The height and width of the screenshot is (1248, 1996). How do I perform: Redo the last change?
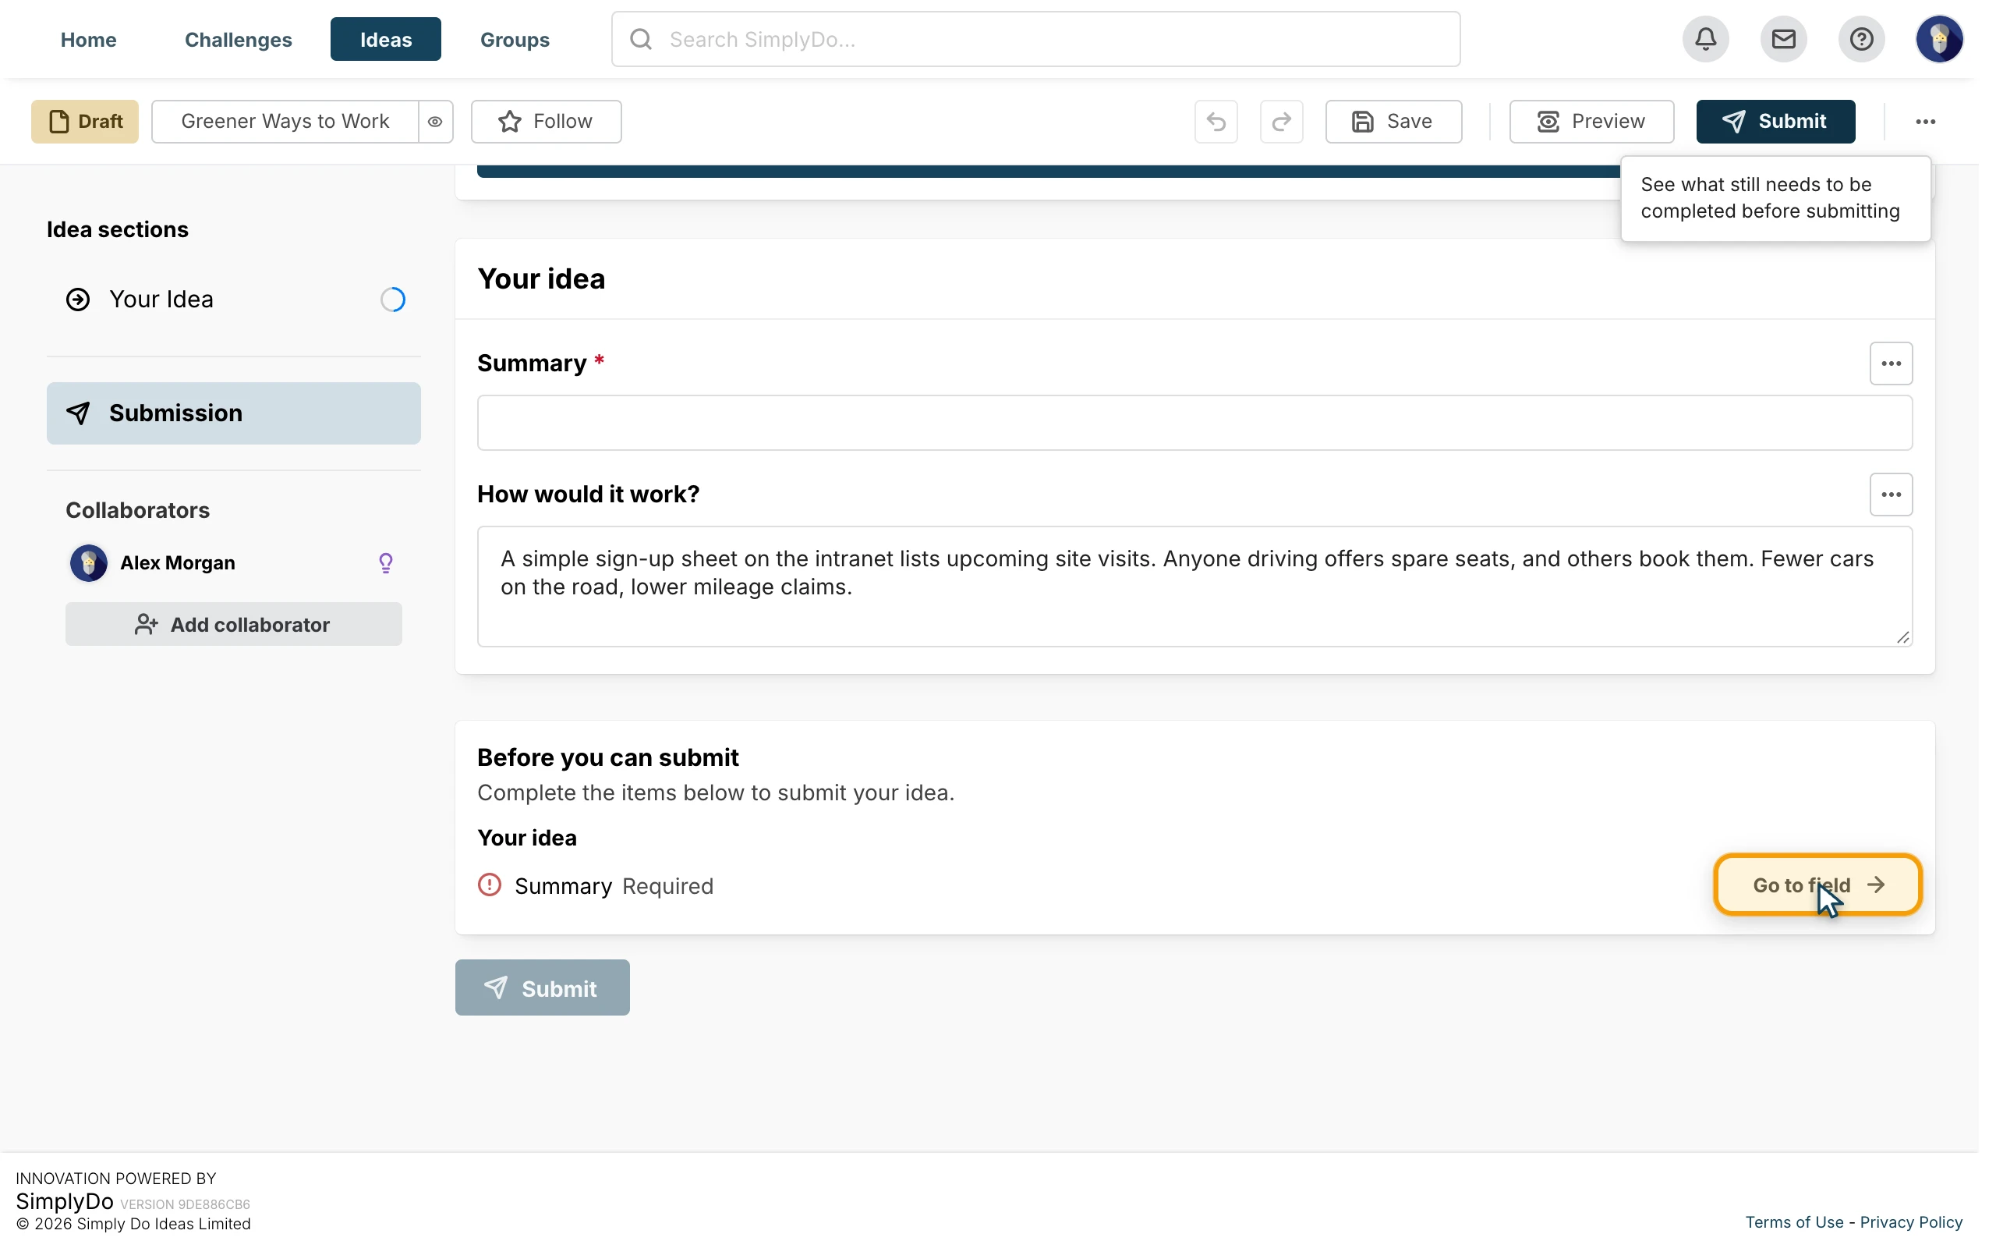pyautogui.click(x=1282, y=122)
